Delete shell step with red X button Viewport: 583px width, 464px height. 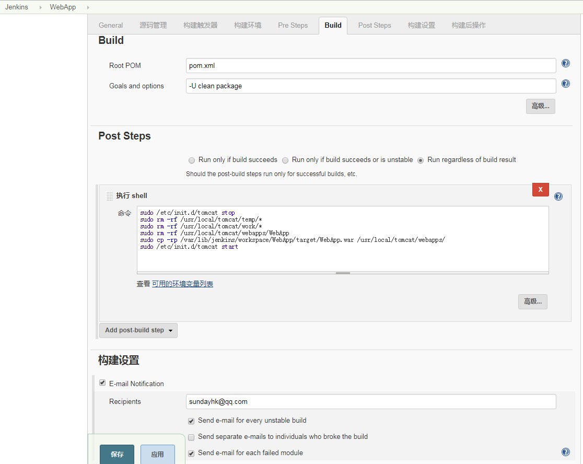pyautogui.click(x=540, y=190)
